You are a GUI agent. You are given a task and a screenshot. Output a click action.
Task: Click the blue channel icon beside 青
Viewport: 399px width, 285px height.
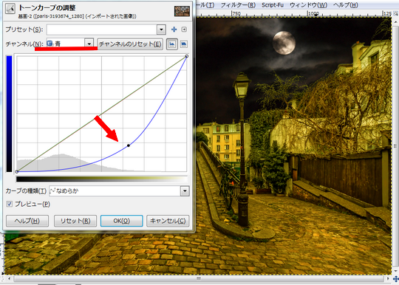(x=50, y=44)
